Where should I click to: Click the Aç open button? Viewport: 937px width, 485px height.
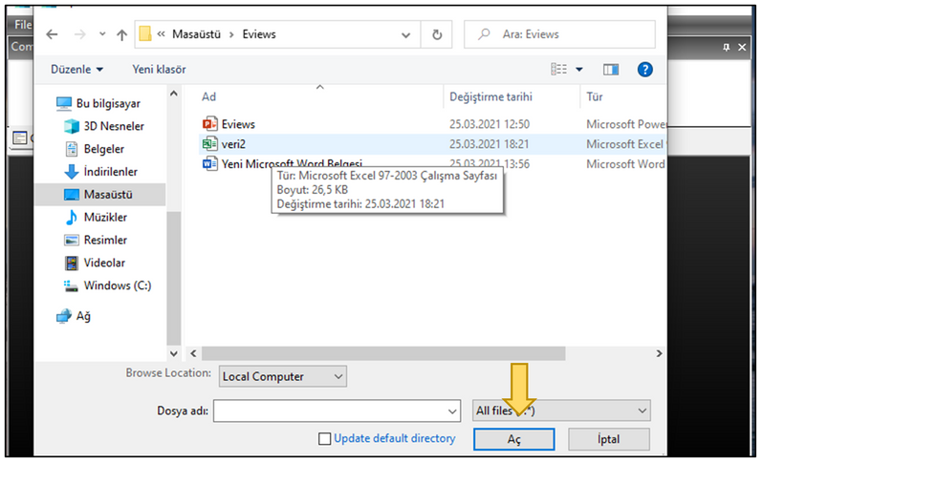[x=514, y=440]
